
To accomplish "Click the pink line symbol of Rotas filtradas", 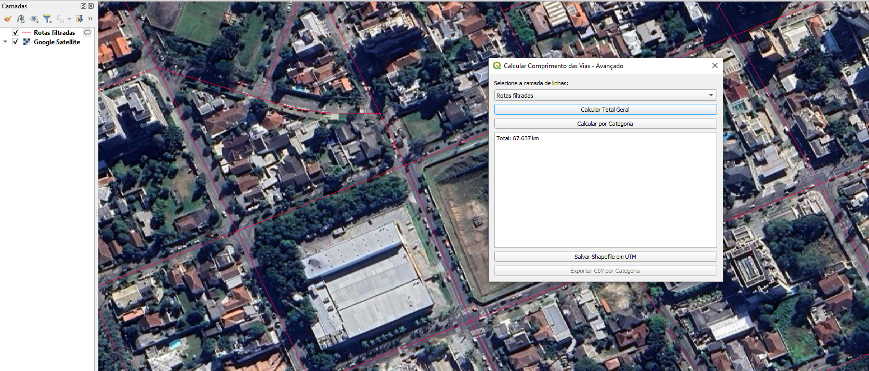I will click(x=27, y=32).
